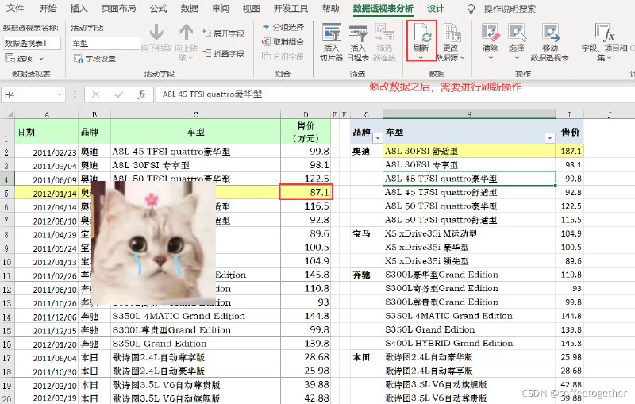Image resolution: width=635 pixels, height=404 pixels.
Task: Click pivot row X5 xDrive35i 豪华型
Action: (469, 248)
